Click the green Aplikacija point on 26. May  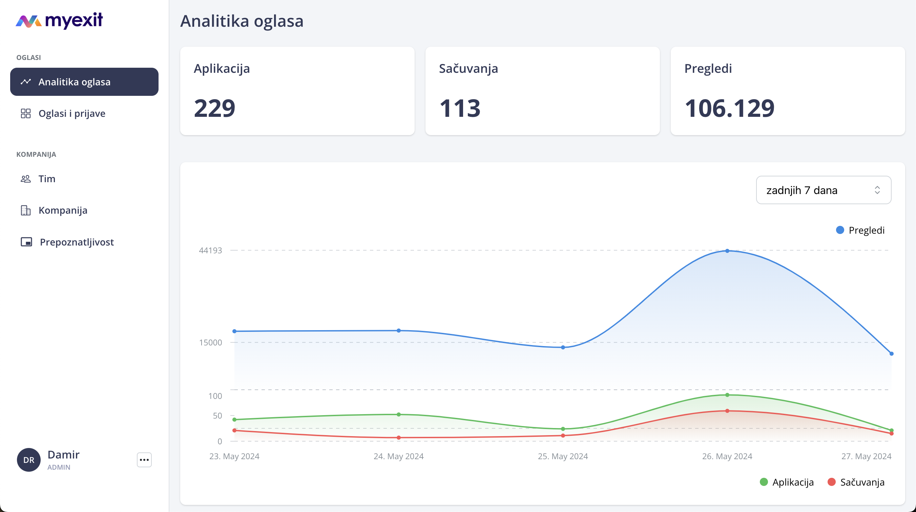[x=727, y=395]
